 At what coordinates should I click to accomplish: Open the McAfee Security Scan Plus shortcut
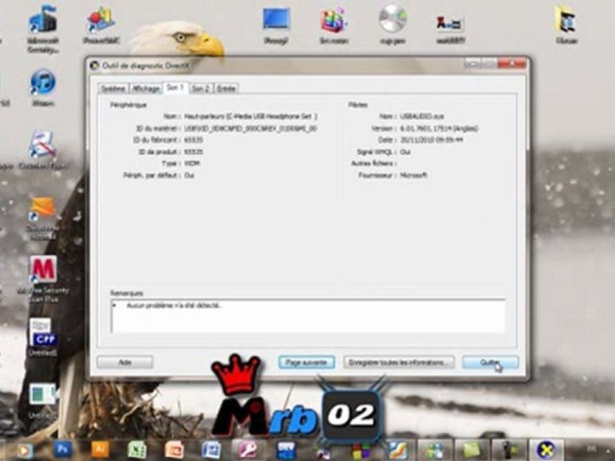[x=43, y=279]
